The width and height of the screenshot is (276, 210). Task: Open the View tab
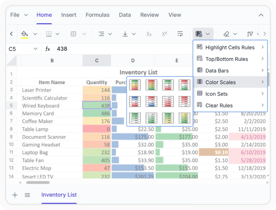(x=175, y=15)
